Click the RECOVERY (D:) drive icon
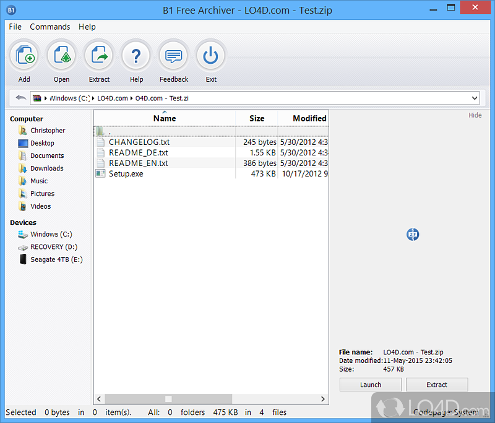 (23, 247)
